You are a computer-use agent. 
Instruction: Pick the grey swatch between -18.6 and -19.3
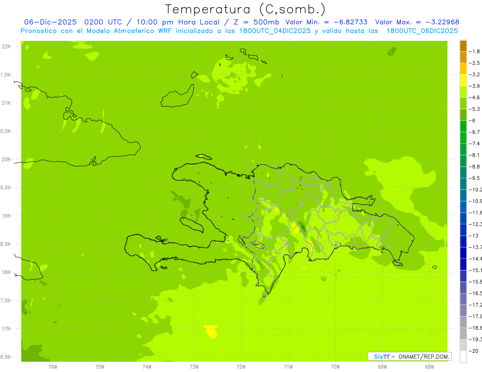click(463, 334)
